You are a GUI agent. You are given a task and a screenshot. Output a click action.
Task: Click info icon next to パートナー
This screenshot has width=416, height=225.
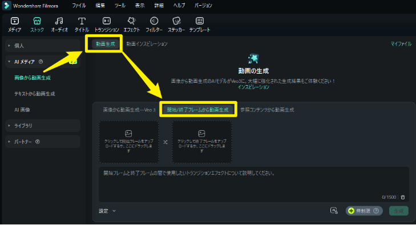38,142
